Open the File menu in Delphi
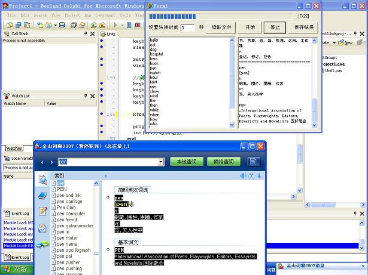The image size is (368, 275). [x=11, y=16]
